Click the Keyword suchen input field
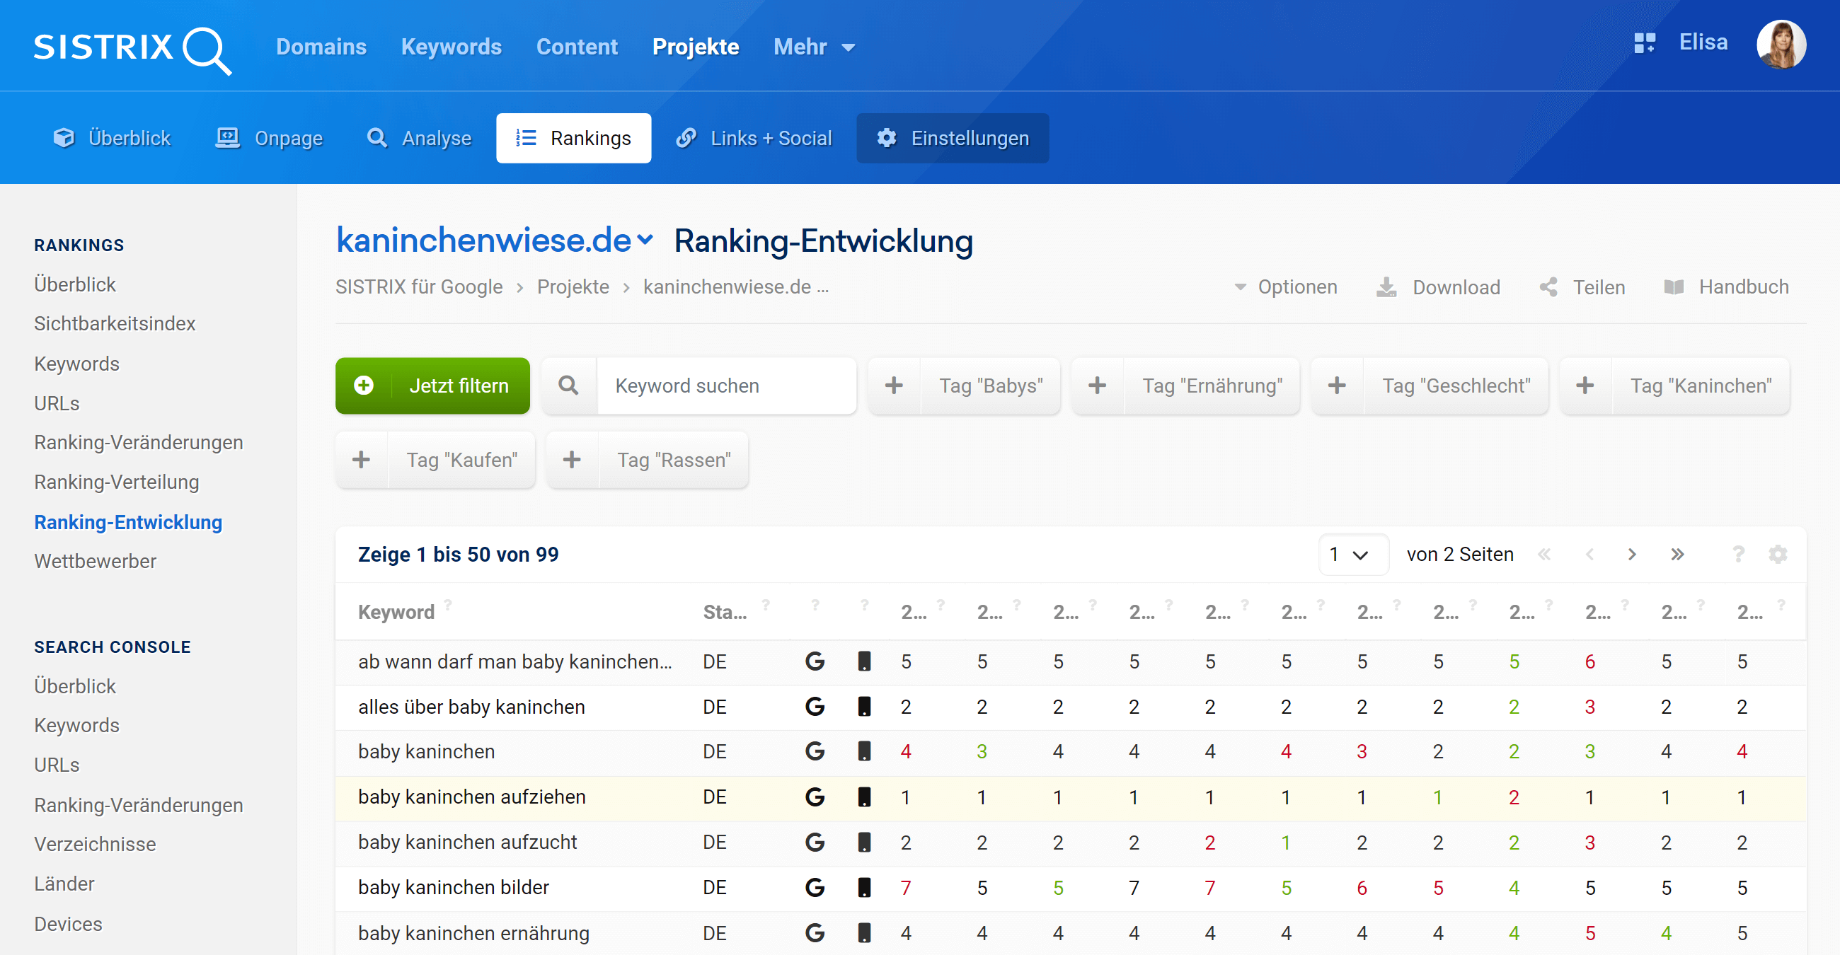This screenshot has width=1840, height=955. coord(727,386)
